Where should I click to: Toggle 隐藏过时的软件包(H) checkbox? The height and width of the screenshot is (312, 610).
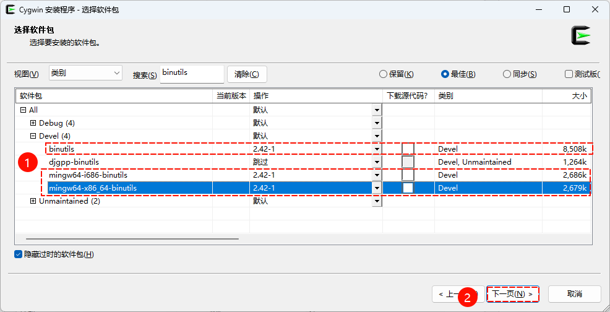pyautogui.click(x=18, y=254)
